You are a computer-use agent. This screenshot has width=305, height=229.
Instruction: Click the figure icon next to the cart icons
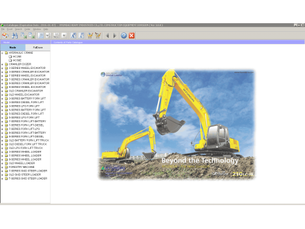coord(81,35)
